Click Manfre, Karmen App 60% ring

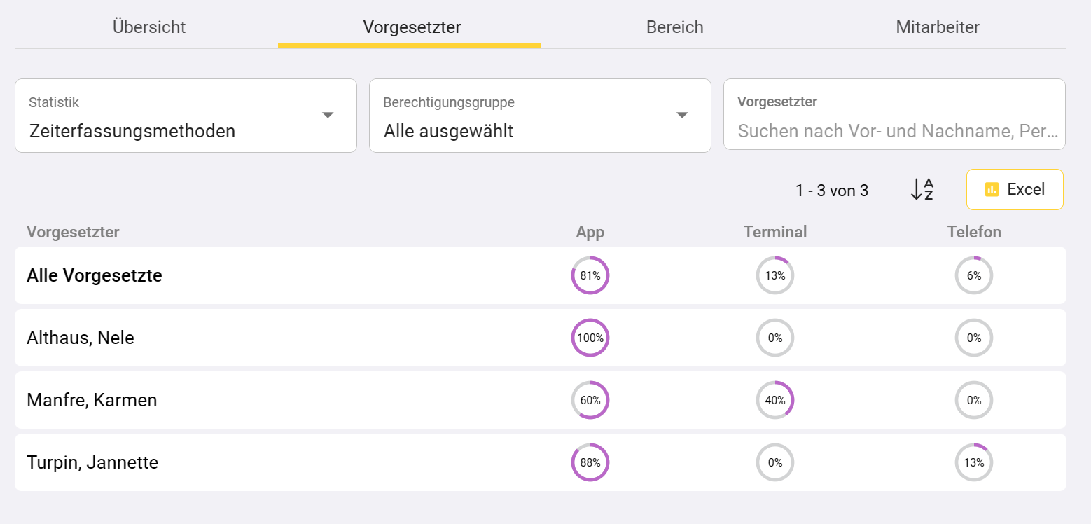coord(590,400)
